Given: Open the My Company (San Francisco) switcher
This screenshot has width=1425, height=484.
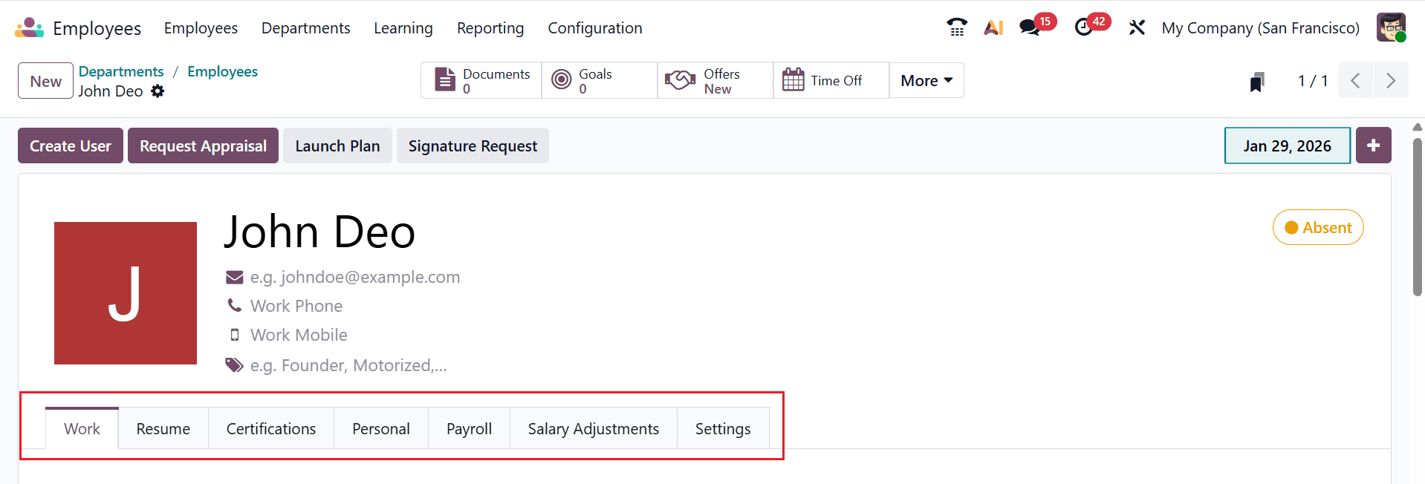Looking at the screenshot, I should click(x=1260, y=28).
